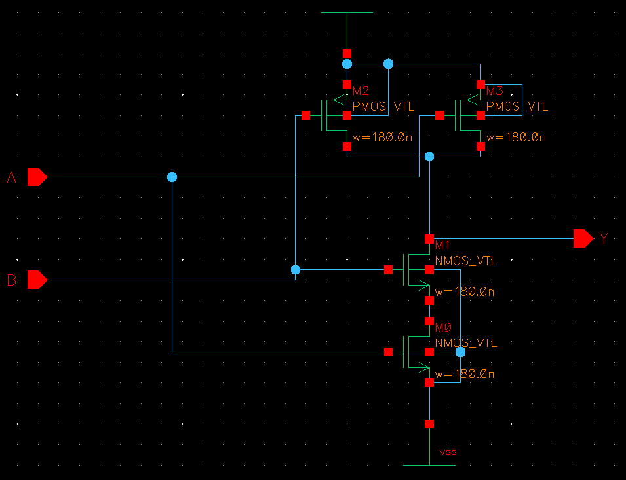Click the junction dot on wire A
The height and width of the screenshot is (480, 626).
pos(172,177)
